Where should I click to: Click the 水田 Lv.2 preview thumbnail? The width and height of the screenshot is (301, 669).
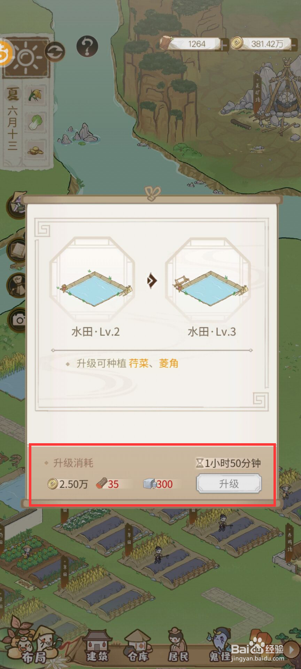[x=93, y=279]
